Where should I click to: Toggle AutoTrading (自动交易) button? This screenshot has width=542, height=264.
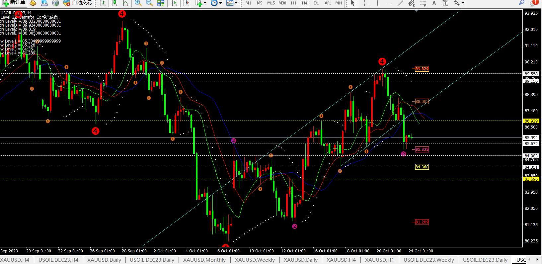pyautogui.click(x=77, y=3)
